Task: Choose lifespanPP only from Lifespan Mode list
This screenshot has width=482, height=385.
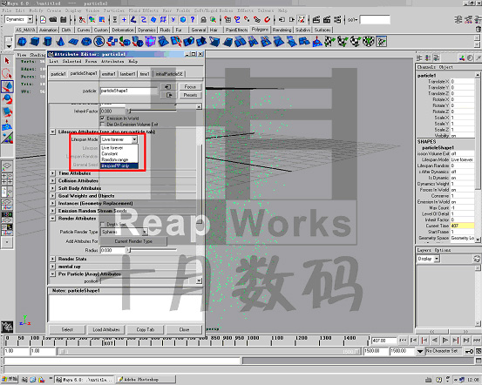Action: coord(119,165)
